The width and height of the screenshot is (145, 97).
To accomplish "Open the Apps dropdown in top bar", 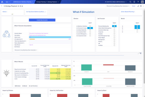I will (8, 2).
